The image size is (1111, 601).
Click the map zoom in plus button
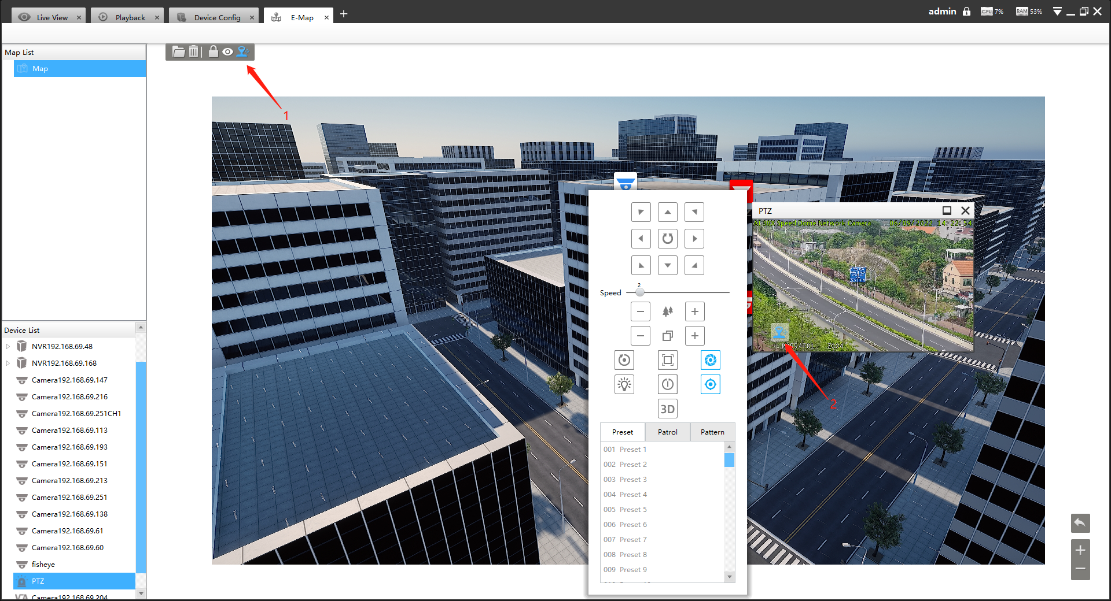pyautogui.click(x=1080, y=550)
